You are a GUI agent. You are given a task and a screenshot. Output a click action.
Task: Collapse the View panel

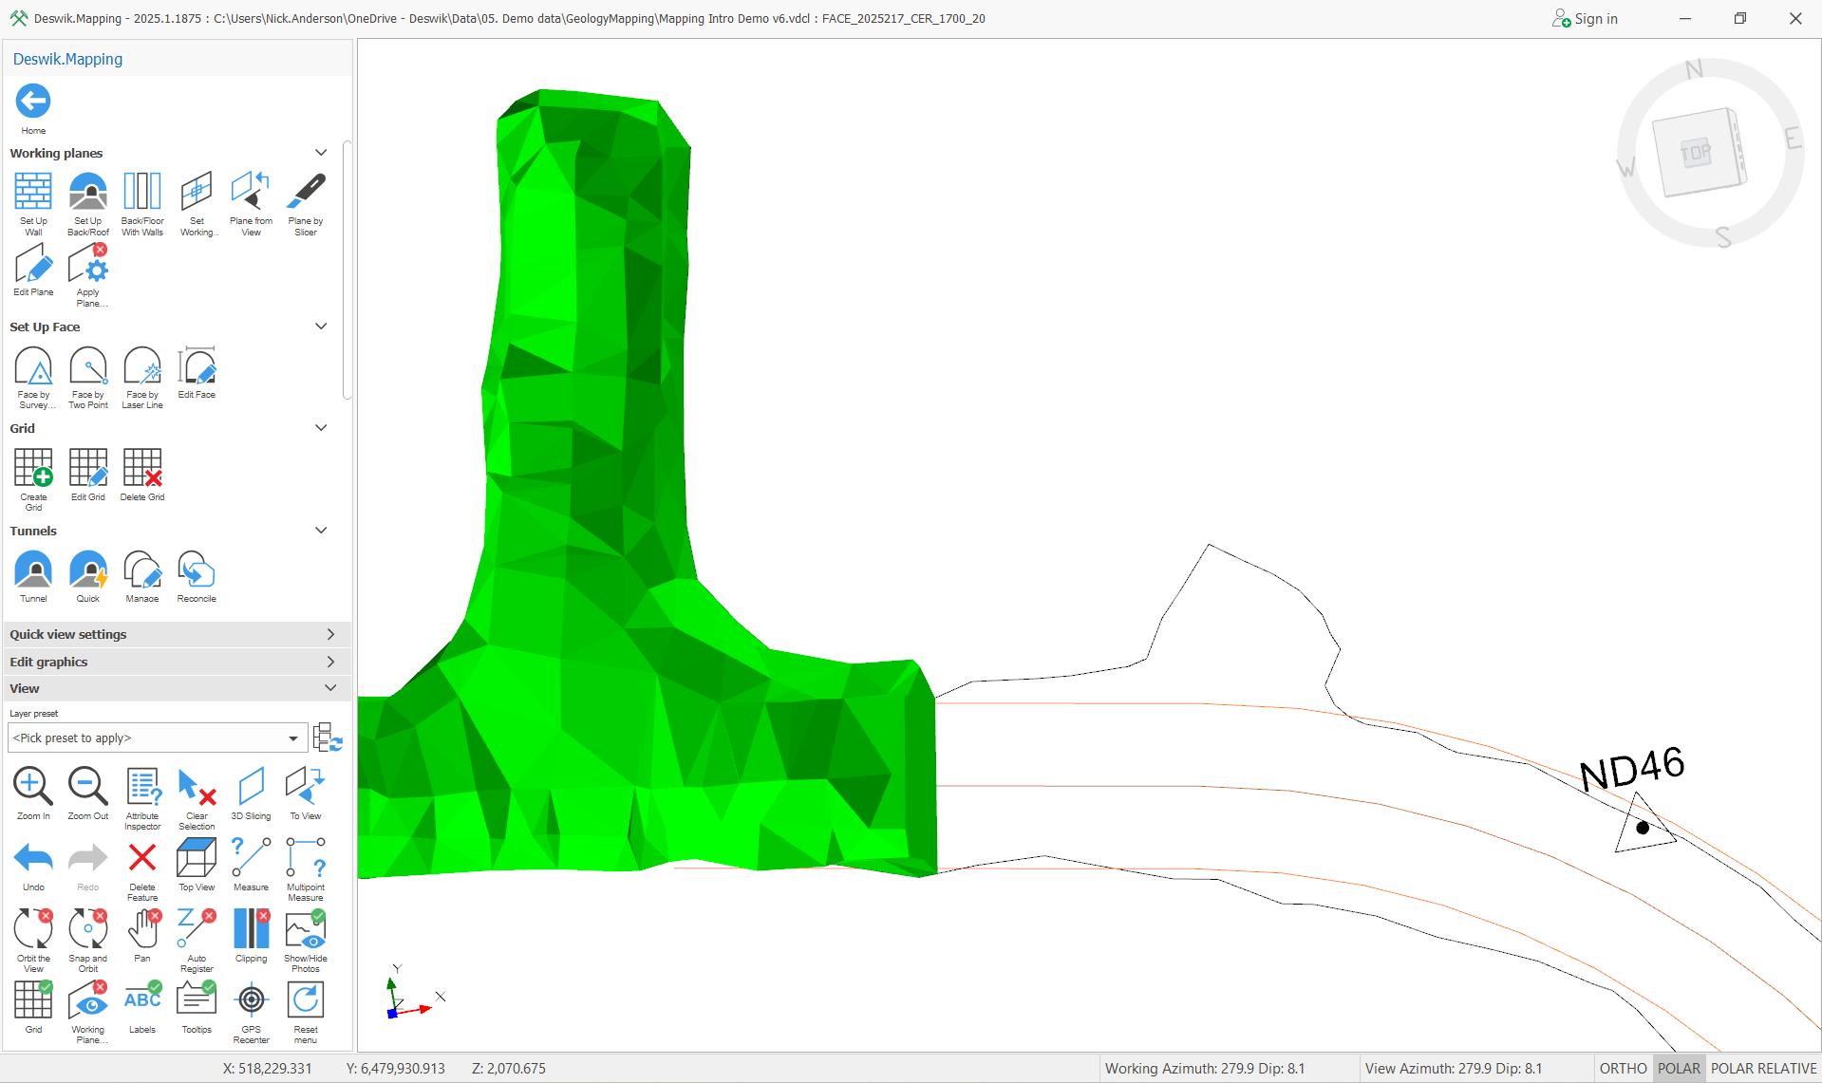[178, 688]
